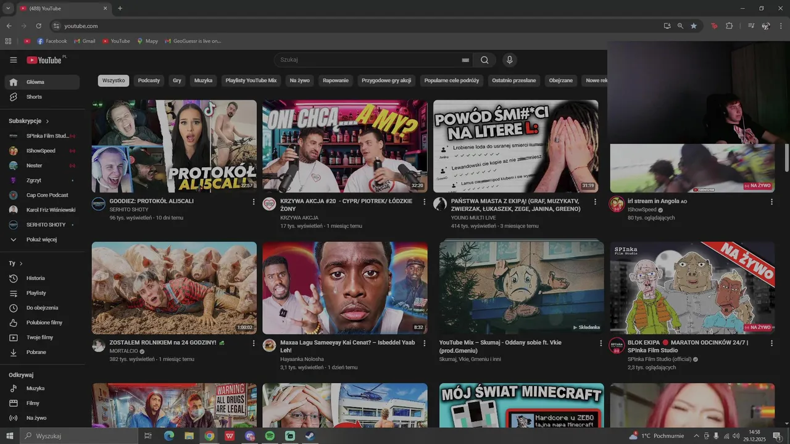Screen dimensions: 790x444
Task: Open Pobrane downloads in sidebar
Action: pos(42,352)
